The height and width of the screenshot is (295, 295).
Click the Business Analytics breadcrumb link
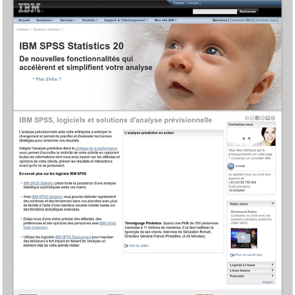click(47, 29)
